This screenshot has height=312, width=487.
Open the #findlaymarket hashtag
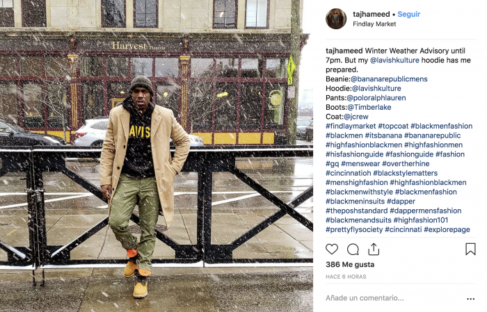[351, 126]
